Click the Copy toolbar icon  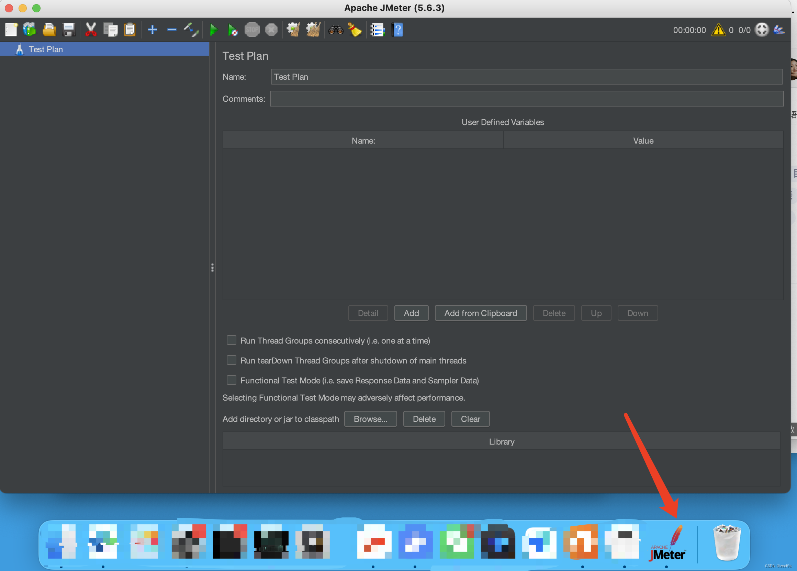click(x=109, y=29)
